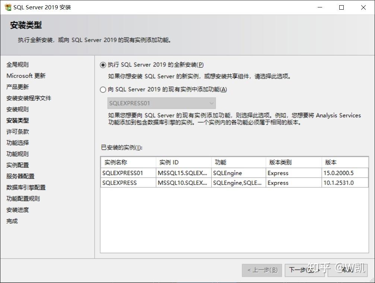Click the 实例名称 column header
The width and height of the screenshot is (375, 283).
128,162
